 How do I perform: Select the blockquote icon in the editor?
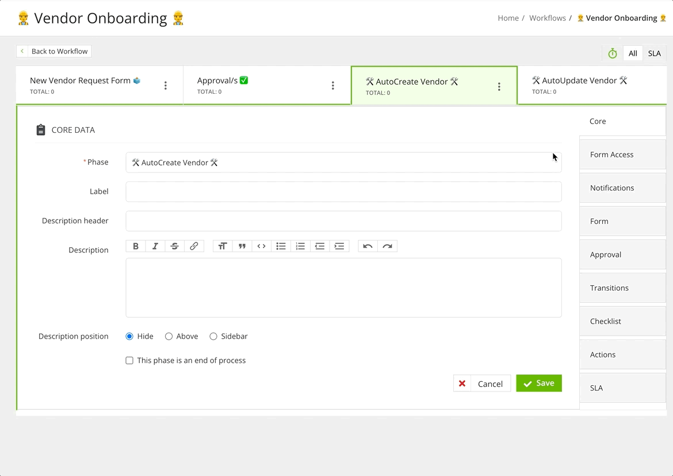[242, 245]
